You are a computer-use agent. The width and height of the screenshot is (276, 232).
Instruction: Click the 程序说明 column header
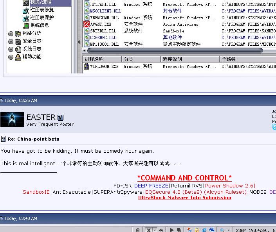pyautogui.click(x=172, y=59)
